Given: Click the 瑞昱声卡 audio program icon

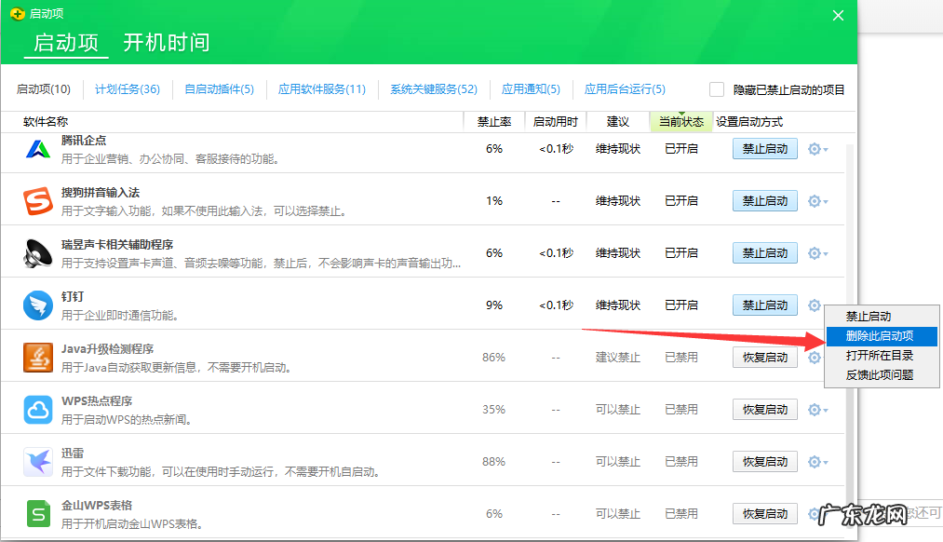Looking at the screenshot, I should pyautogui.click(x=38, y=252).
